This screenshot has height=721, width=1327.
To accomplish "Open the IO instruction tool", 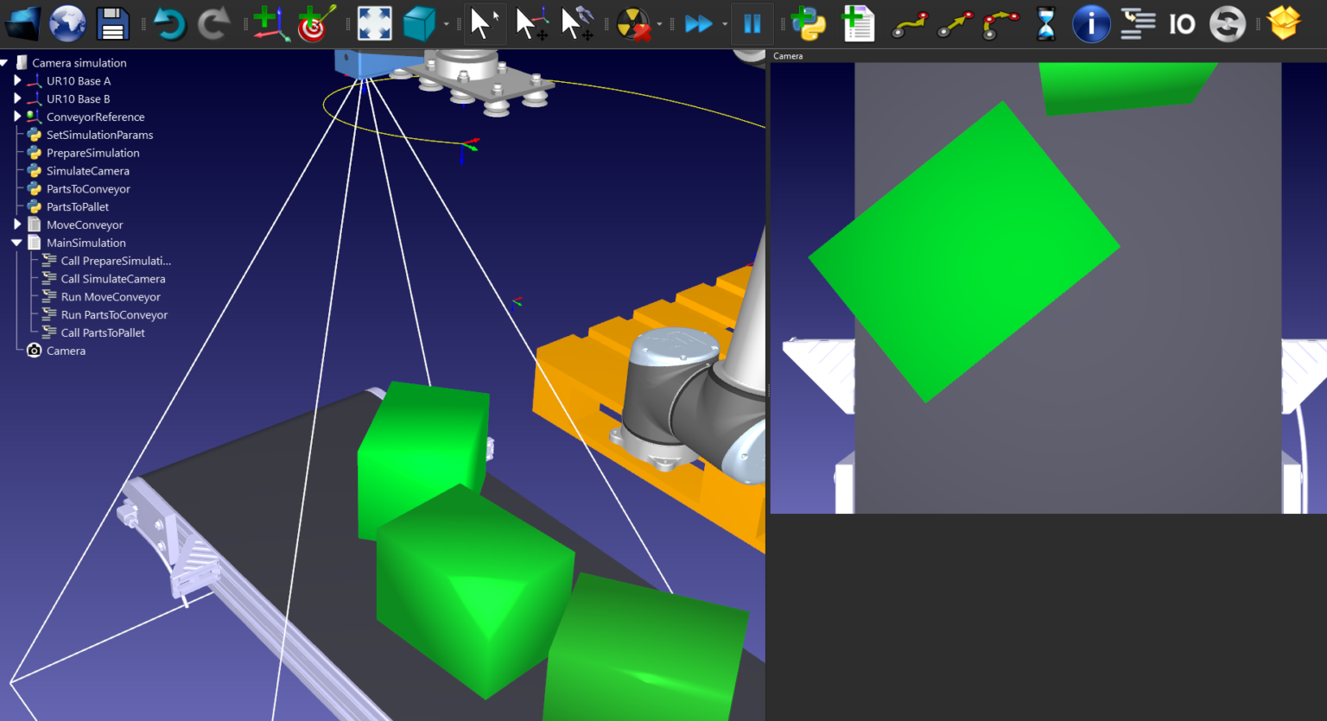I will click(1182, 23).
